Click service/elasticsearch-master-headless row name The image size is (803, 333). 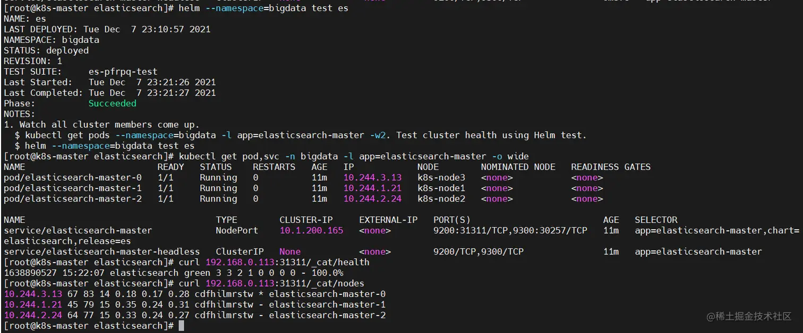pyautogui.click(x=101, y=252)
